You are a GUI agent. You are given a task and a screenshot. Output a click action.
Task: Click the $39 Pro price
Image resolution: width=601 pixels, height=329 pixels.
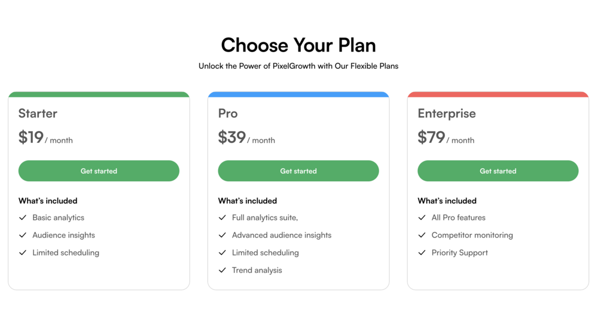pos(232,138)
